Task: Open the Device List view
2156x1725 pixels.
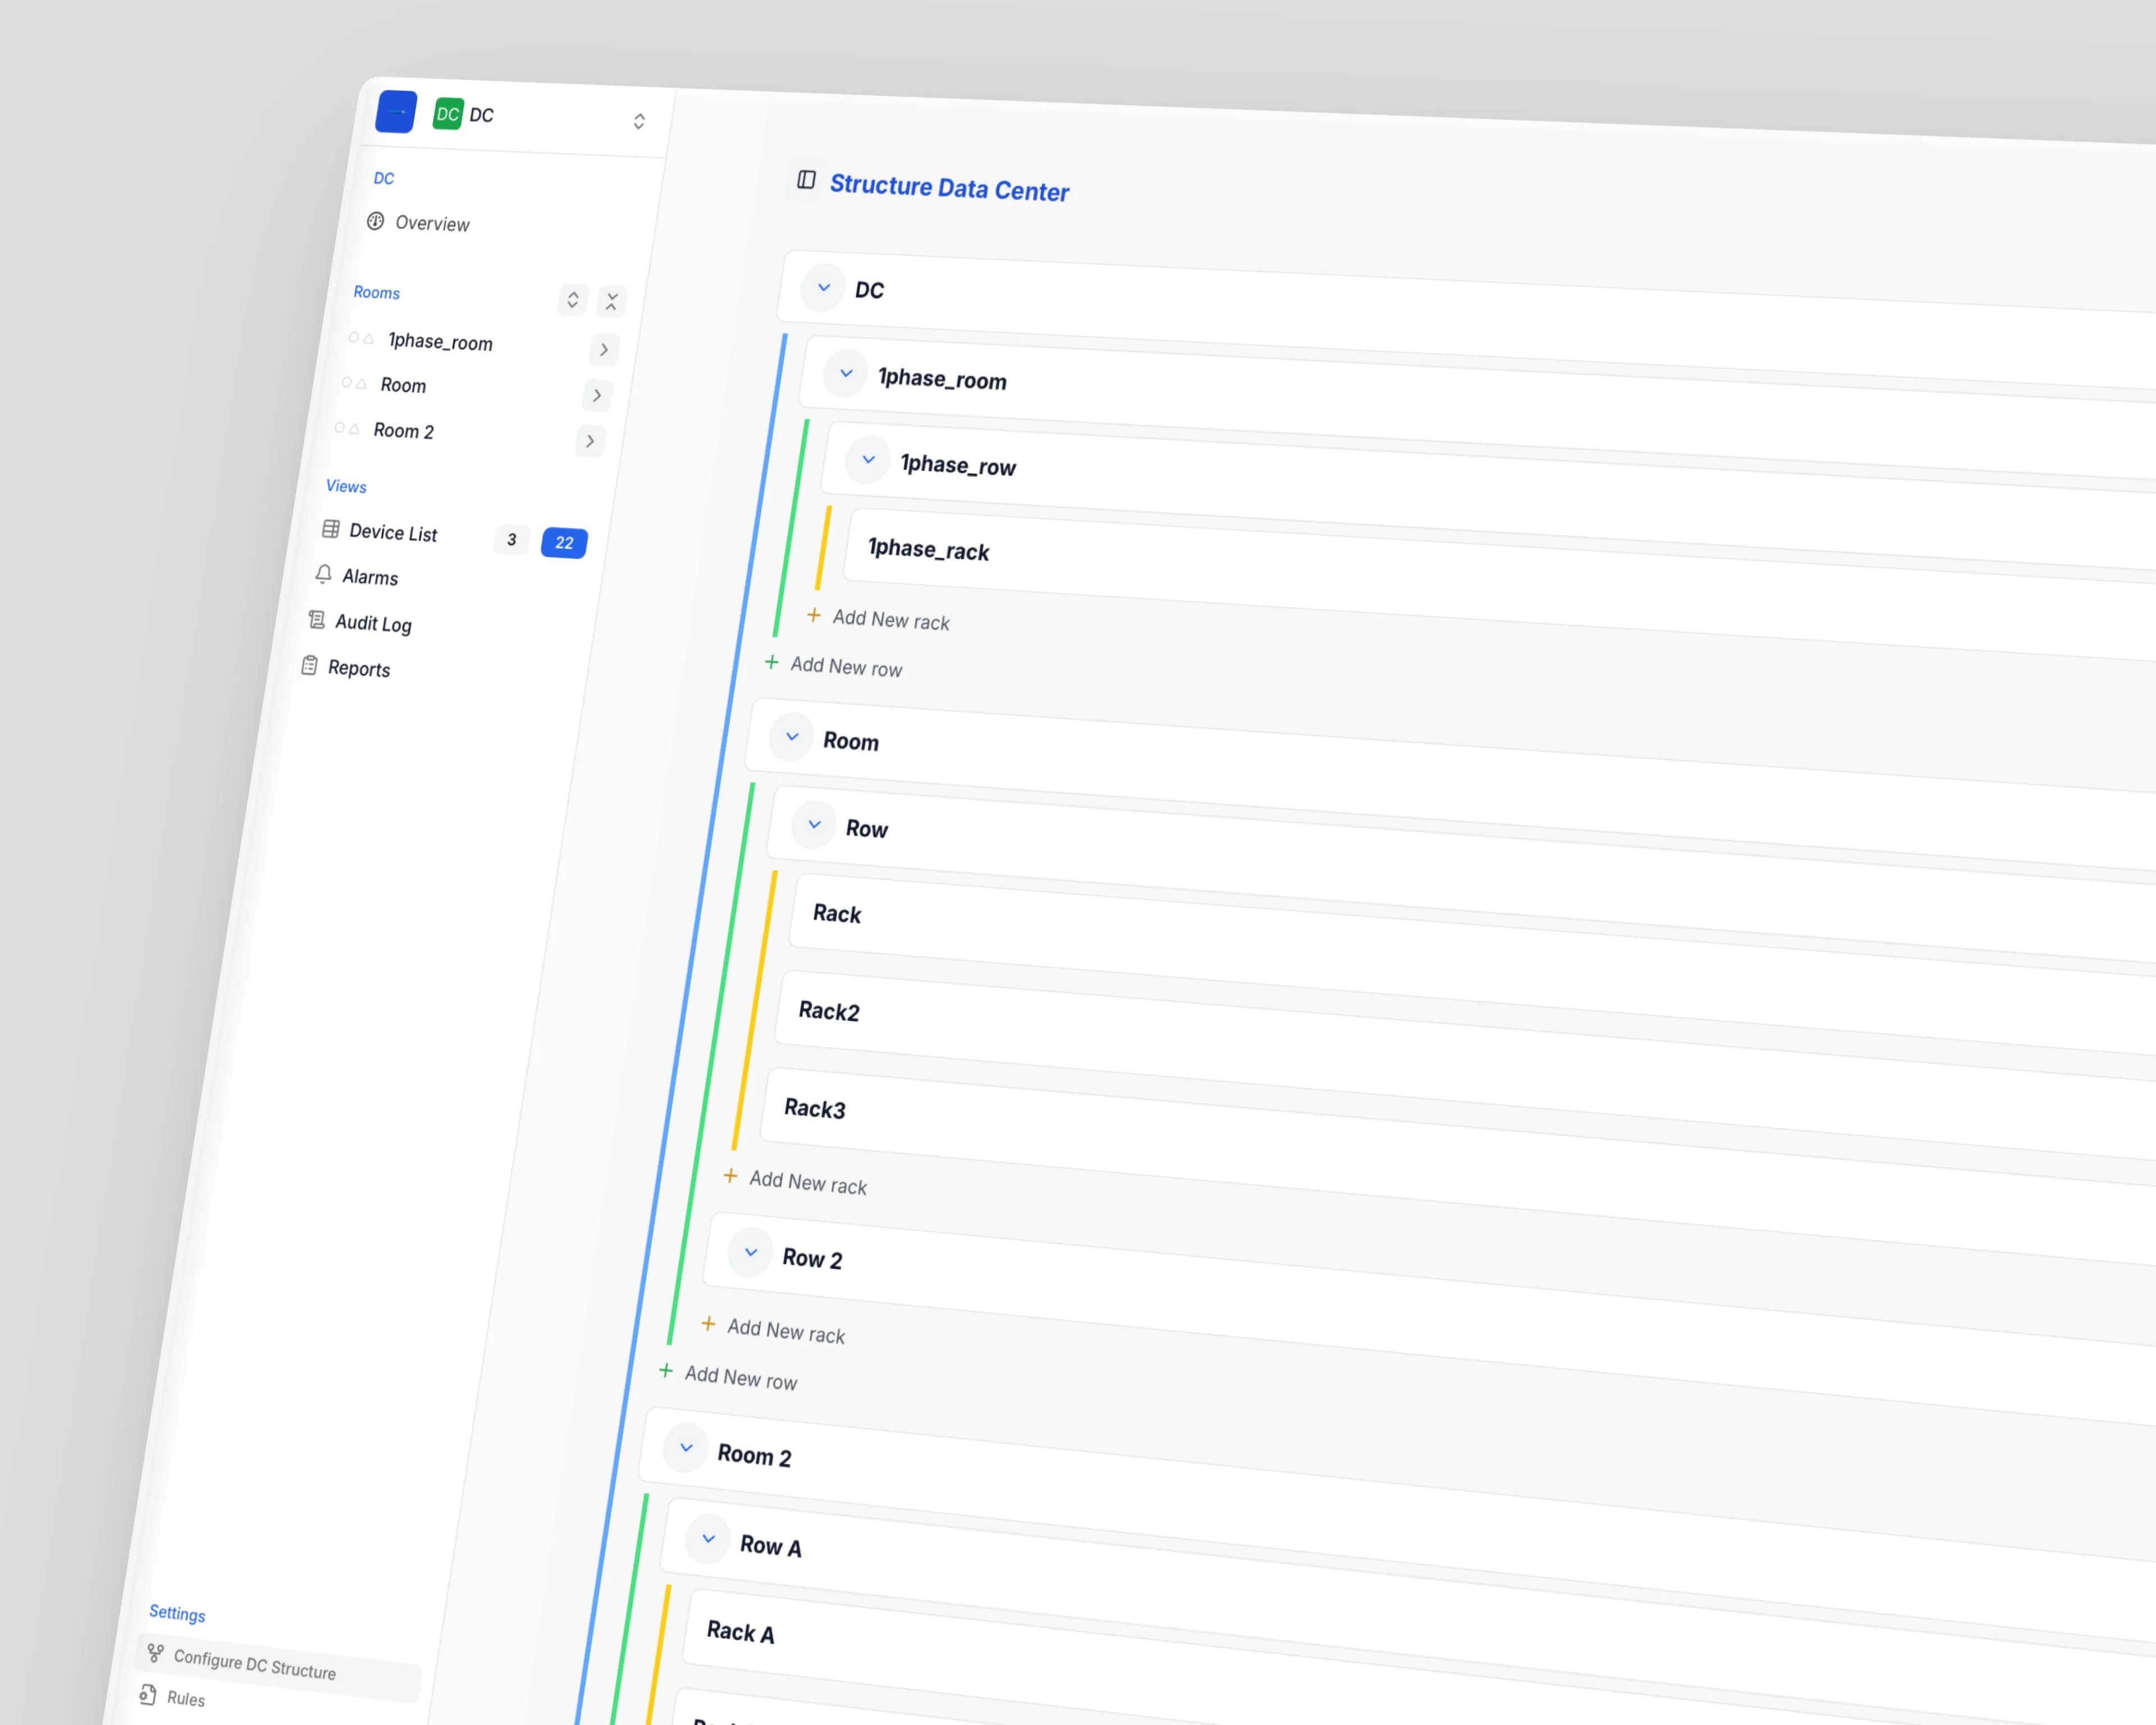Action: tap(393, 533)
